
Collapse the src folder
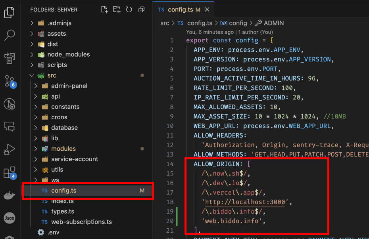32,75
